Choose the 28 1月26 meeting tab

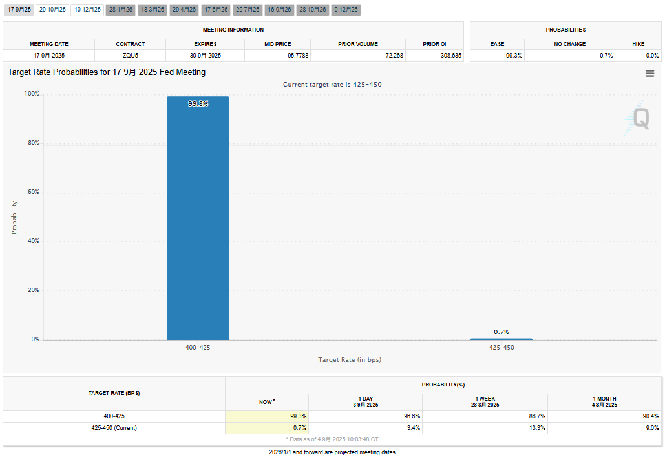[x=120, y=10]
